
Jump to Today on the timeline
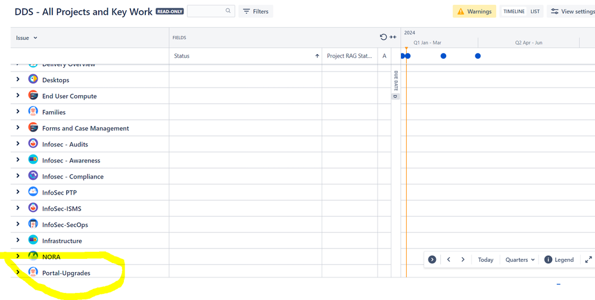(x=485, y=260)
